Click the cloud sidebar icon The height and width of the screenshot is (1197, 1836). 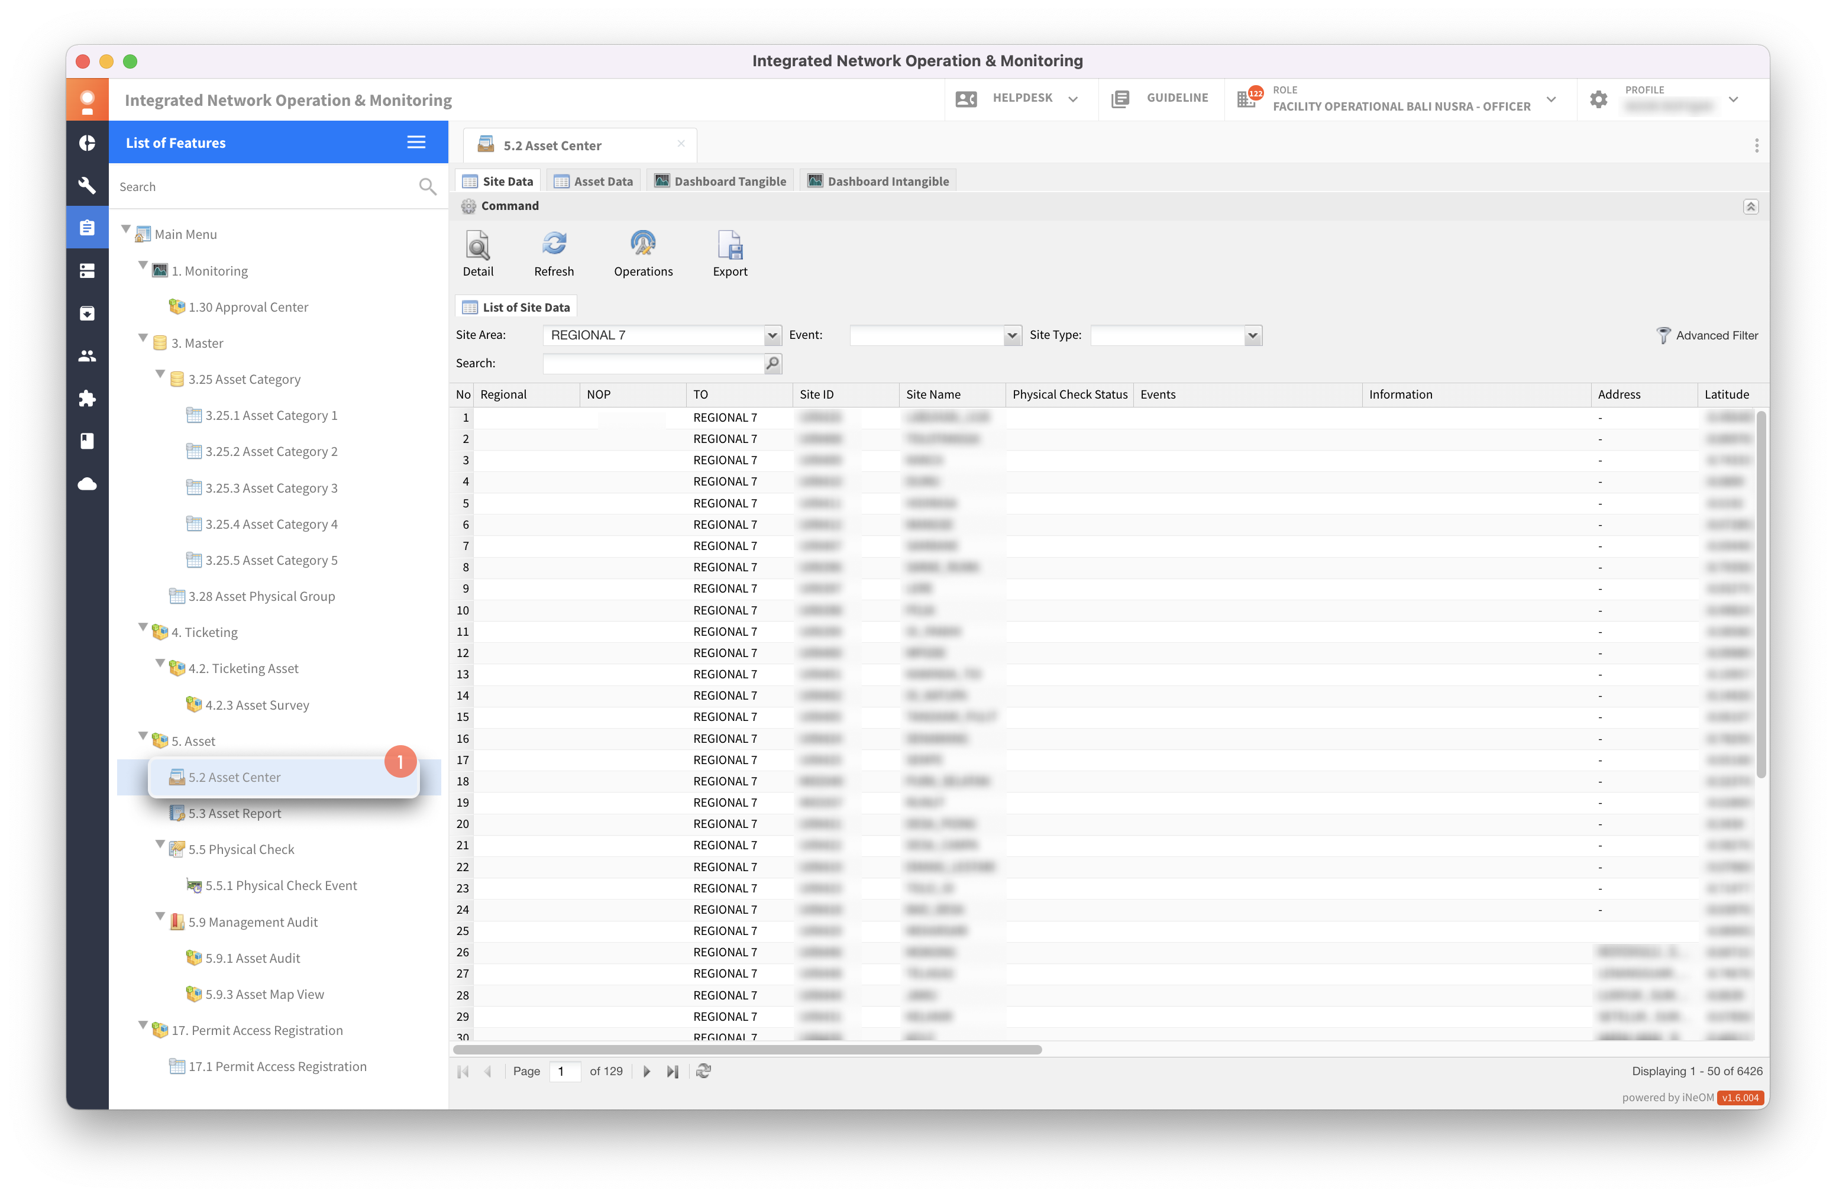pyautogui.click(x=87, y=484)
